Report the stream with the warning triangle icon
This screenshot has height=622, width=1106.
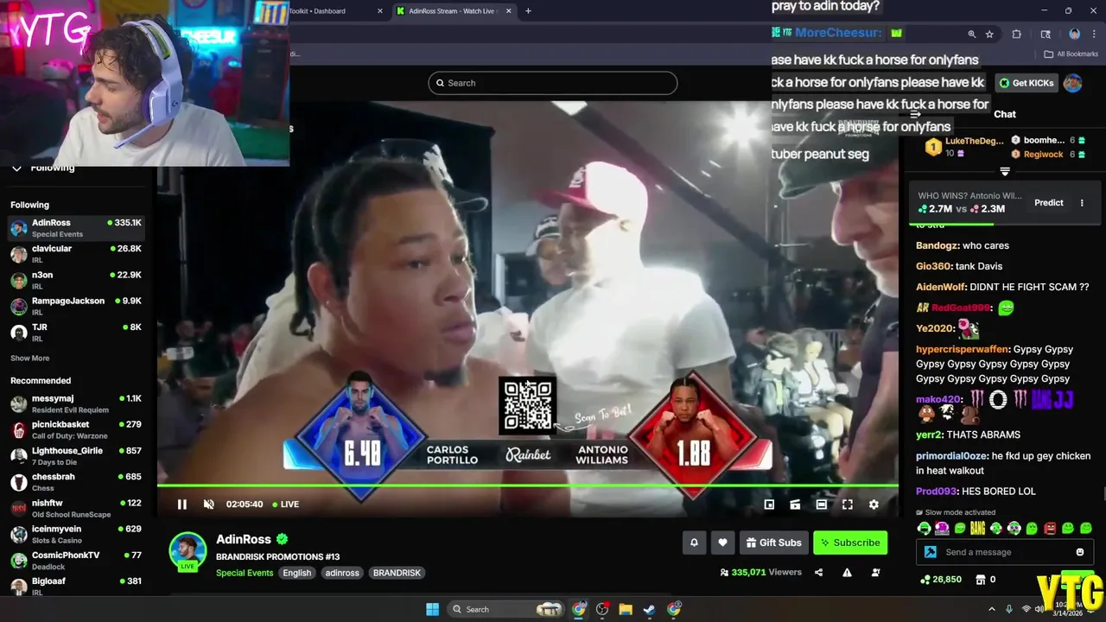click(x=847, y=572)
